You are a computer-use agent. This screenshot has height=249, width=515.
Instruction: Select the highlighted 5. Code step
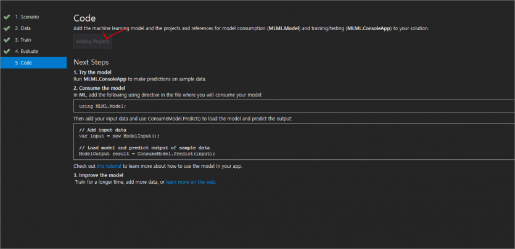(33, 63)
